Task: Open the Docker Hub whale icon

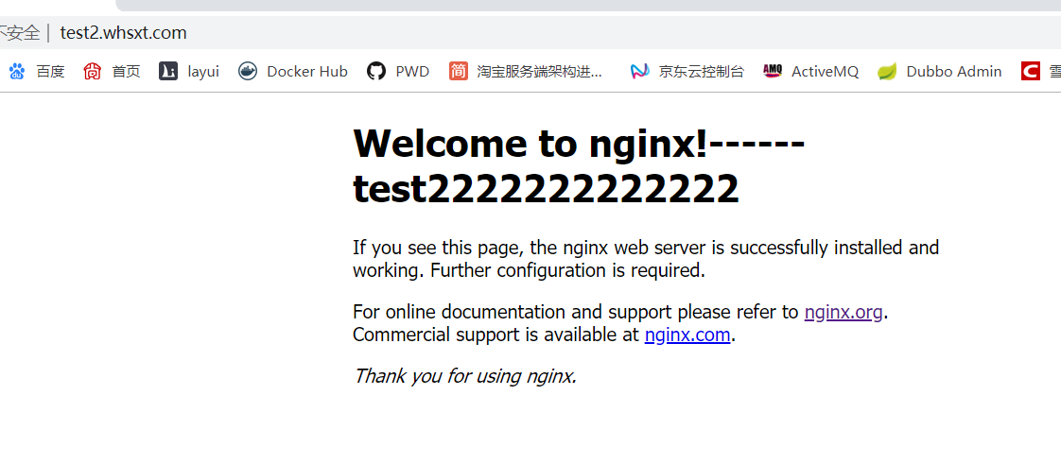Action: pyautogui.click(x=248, y=71)
